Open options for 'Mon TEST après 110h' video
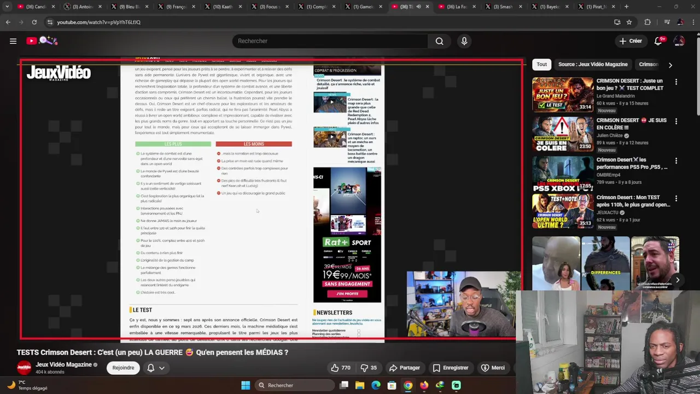This screenshot has width=700, height=394. (676, 199)
